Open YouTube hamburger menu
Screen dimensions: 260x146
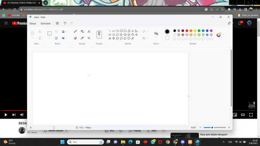coord(6,23)
